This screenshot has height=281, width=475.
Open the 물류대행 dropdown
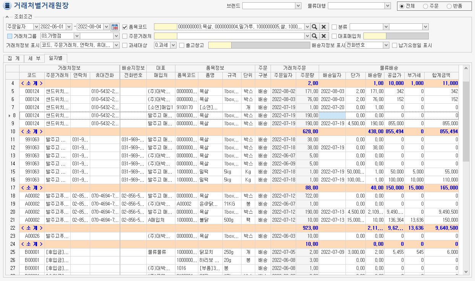pyautogui.click(x=388, y=6)
